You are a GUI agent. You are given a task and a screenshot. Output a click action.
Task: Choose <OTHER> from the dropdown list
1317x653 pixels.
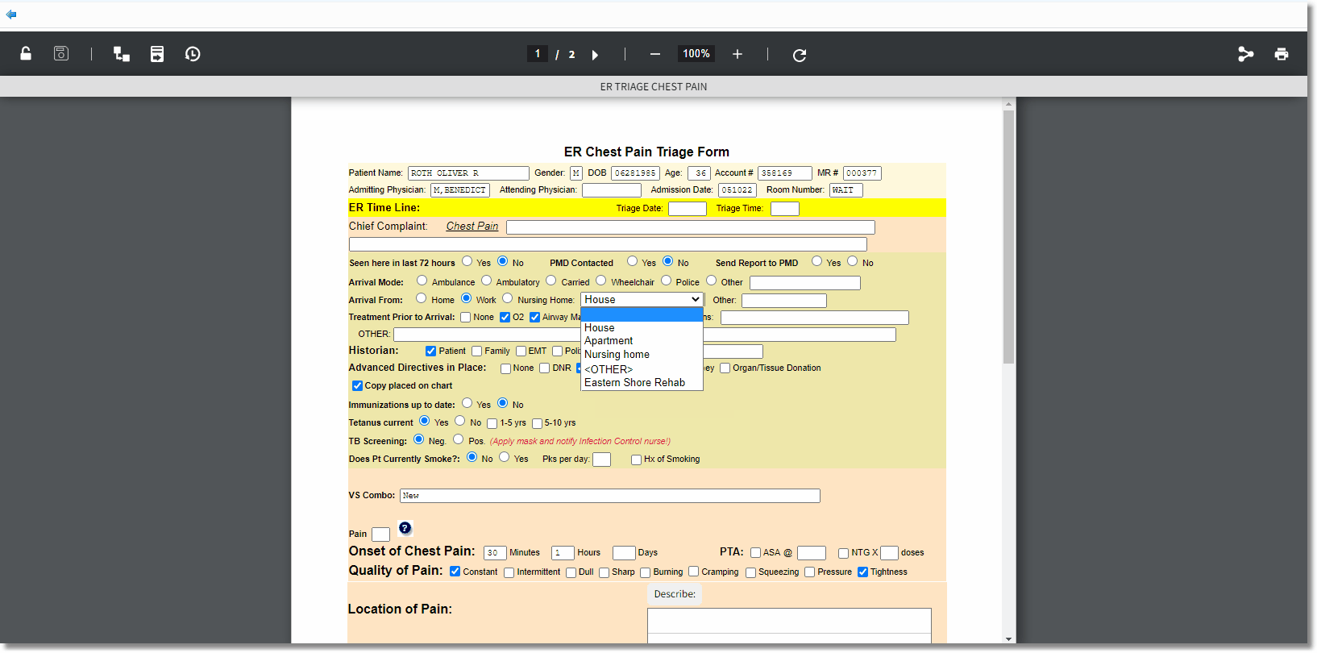tap(642, 370)
